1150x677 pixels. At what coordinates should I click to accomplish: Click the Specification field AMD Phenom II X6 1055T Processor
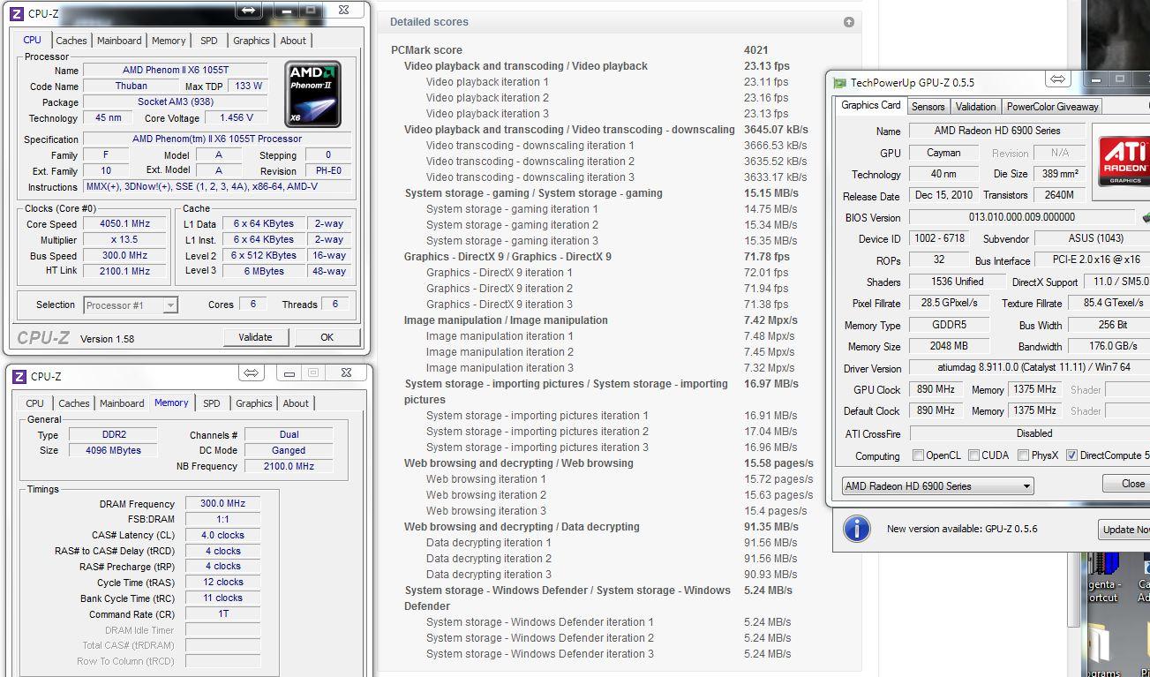pyautogui.click(x=217, y=139)
